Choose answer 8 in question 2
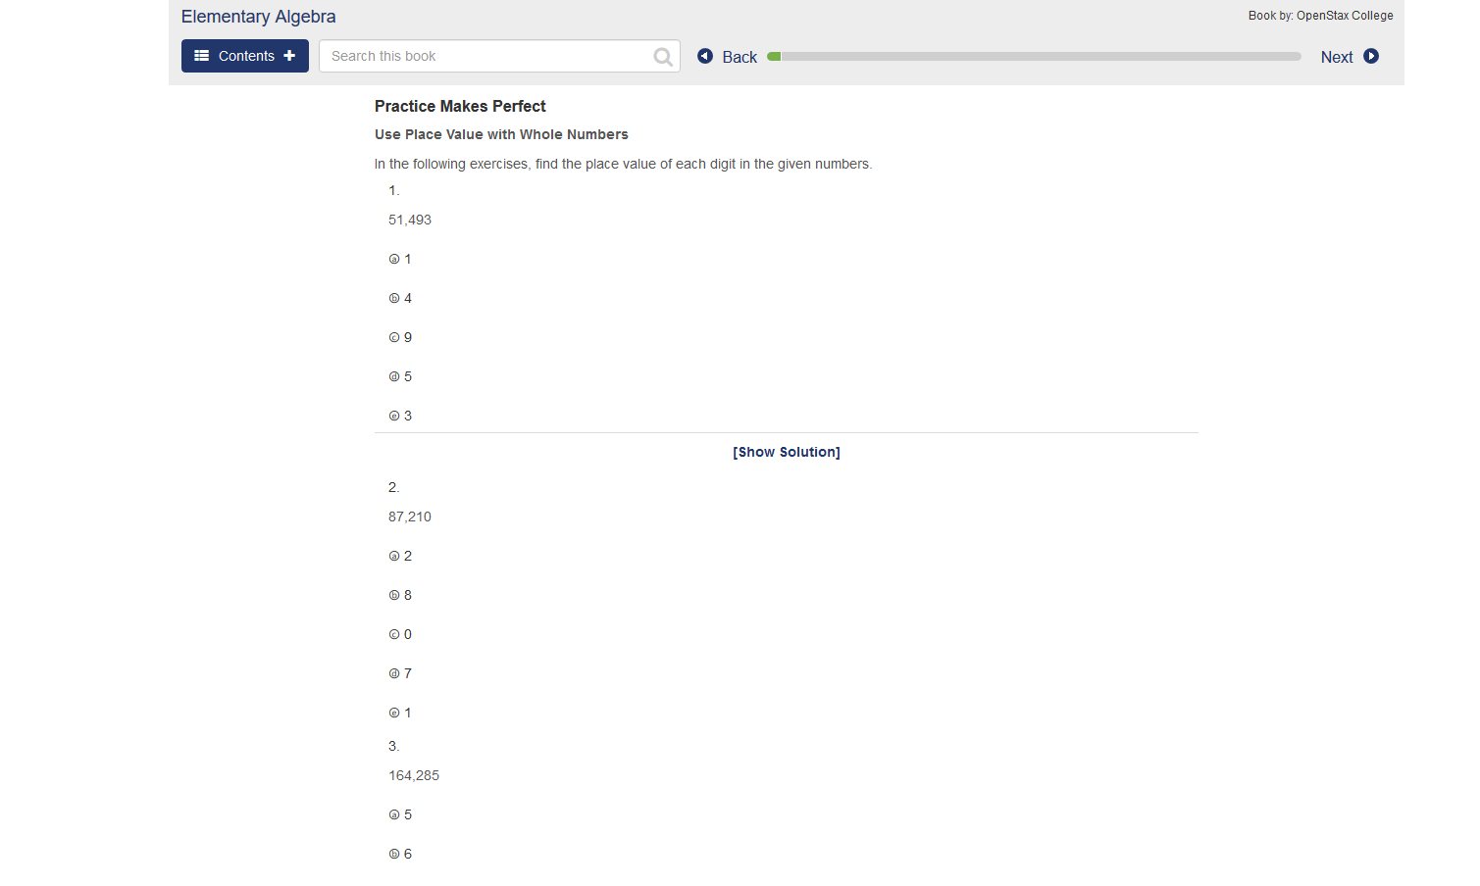The height and width of the screenshot is (886, 1480). click(392, 594)
